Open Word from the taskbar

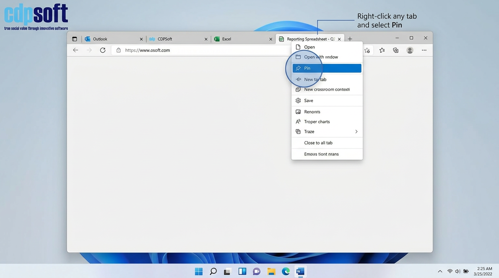click(x=300, y=271)
